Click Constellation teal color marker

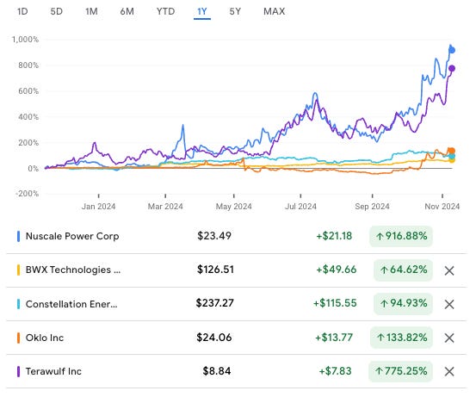[x=19, y=304]
